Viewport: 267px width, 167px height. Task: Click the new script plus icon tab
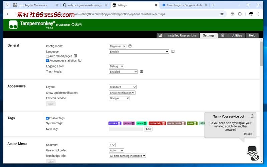tap(160, 35)
